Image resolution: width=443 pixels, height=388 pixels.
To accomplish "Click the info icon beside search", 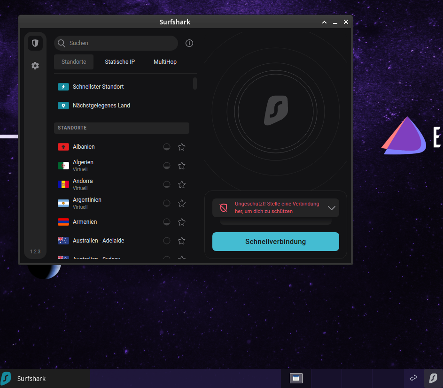I will [189, 43].
